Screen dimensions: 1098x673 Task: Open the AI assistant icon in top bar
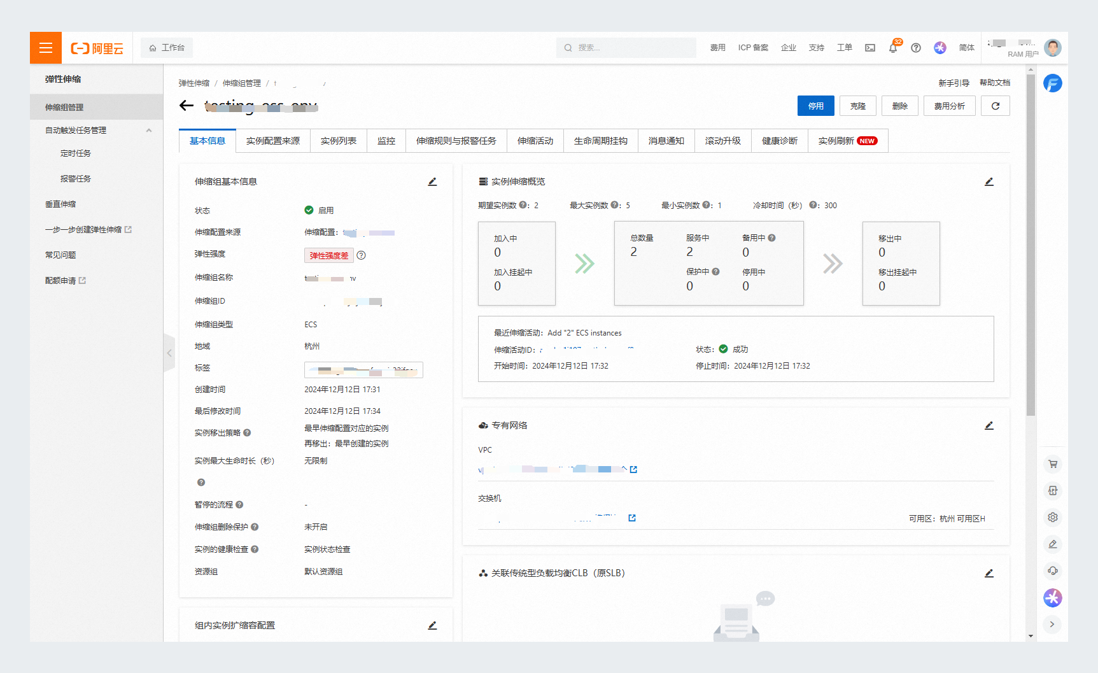[x=940, y=48]
